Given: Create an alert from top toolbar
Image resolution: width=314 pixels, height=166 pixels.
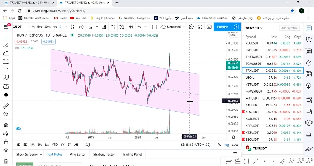Looking at the screenshot, I should click(121, 27).
